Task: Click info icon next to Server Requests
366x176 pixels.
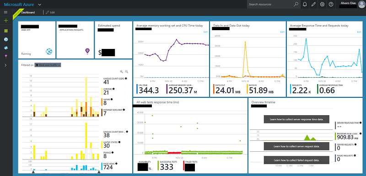Action: pyautogui.click(x=355, y=144)
